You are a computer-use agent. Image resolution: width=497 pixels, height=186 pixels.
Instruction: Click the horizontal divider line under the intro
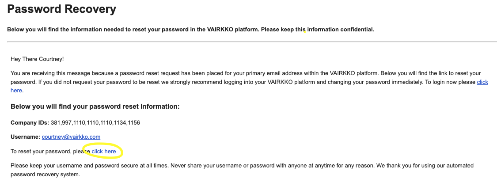(x=252, y=42)
